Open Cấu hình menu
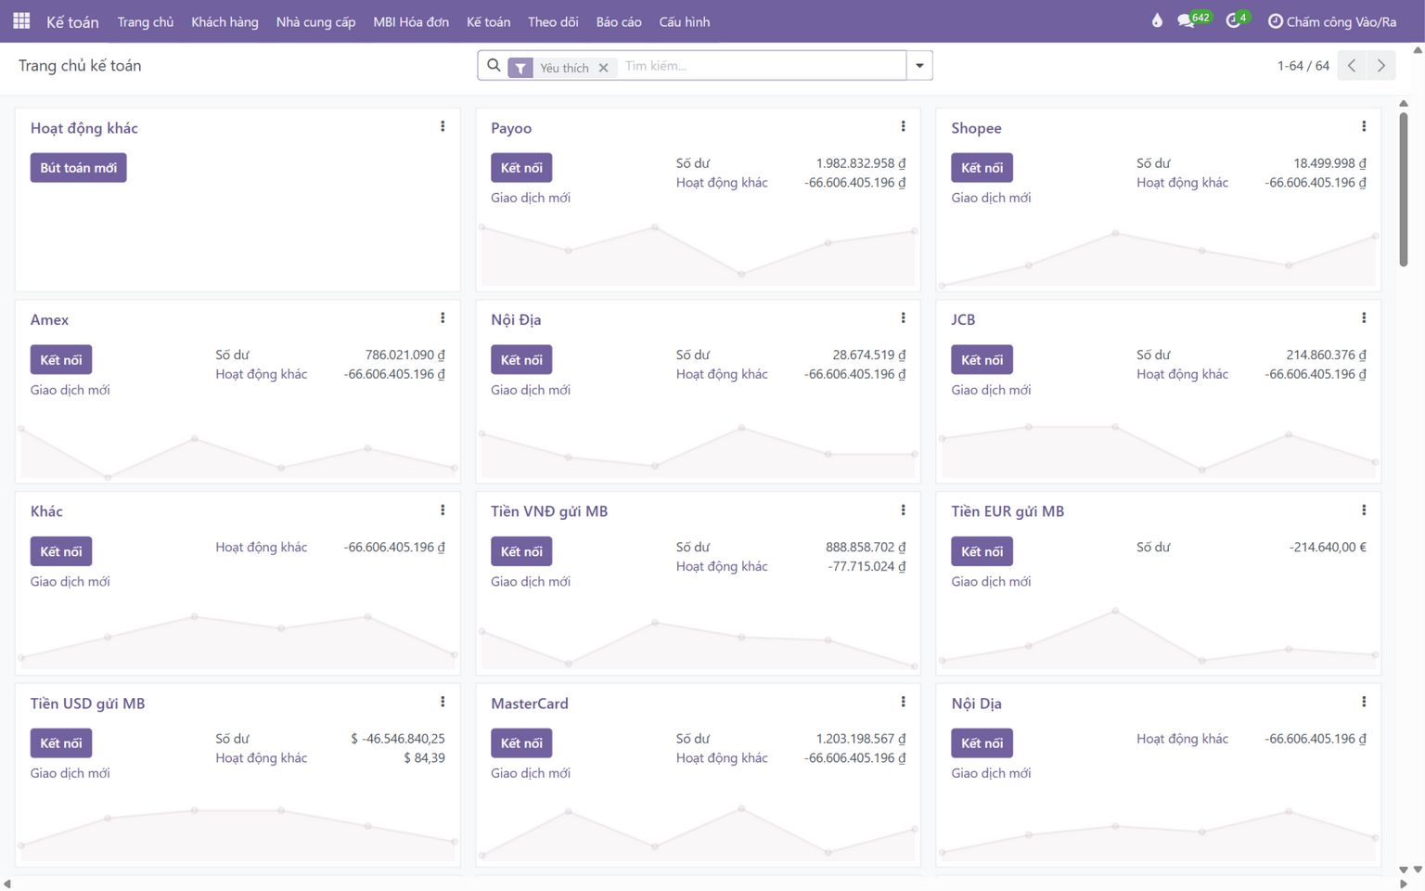1425x891 pixels. [685, 21]
